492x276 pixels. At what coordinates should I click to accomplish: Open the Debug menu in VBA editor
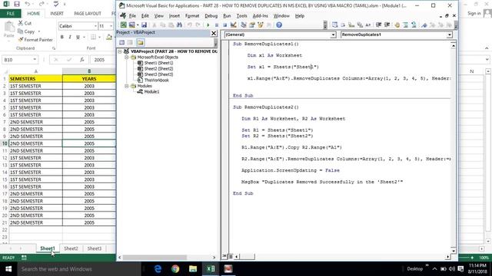(x=211, y=15)
